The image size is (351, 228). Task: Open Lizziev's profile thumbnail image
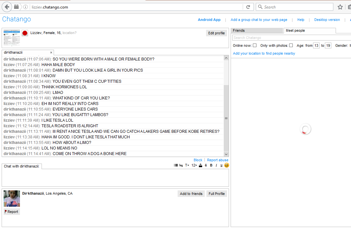click(12, 38)
